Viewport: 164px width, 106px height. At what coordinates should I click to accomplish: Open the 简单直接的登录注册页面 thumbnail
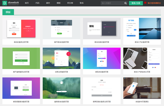pos(102,88)
